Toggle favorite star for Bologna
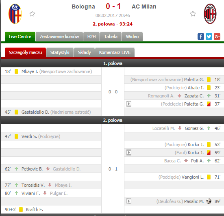The image size is (224, 216). point(32,14)
